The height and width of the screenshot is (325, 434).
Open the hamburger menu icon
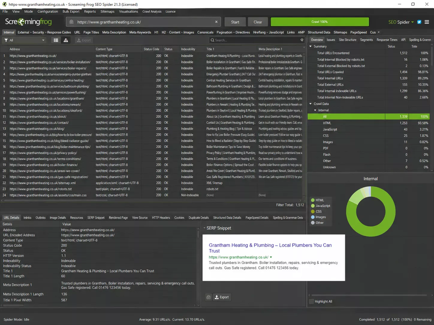coord(427,22)
